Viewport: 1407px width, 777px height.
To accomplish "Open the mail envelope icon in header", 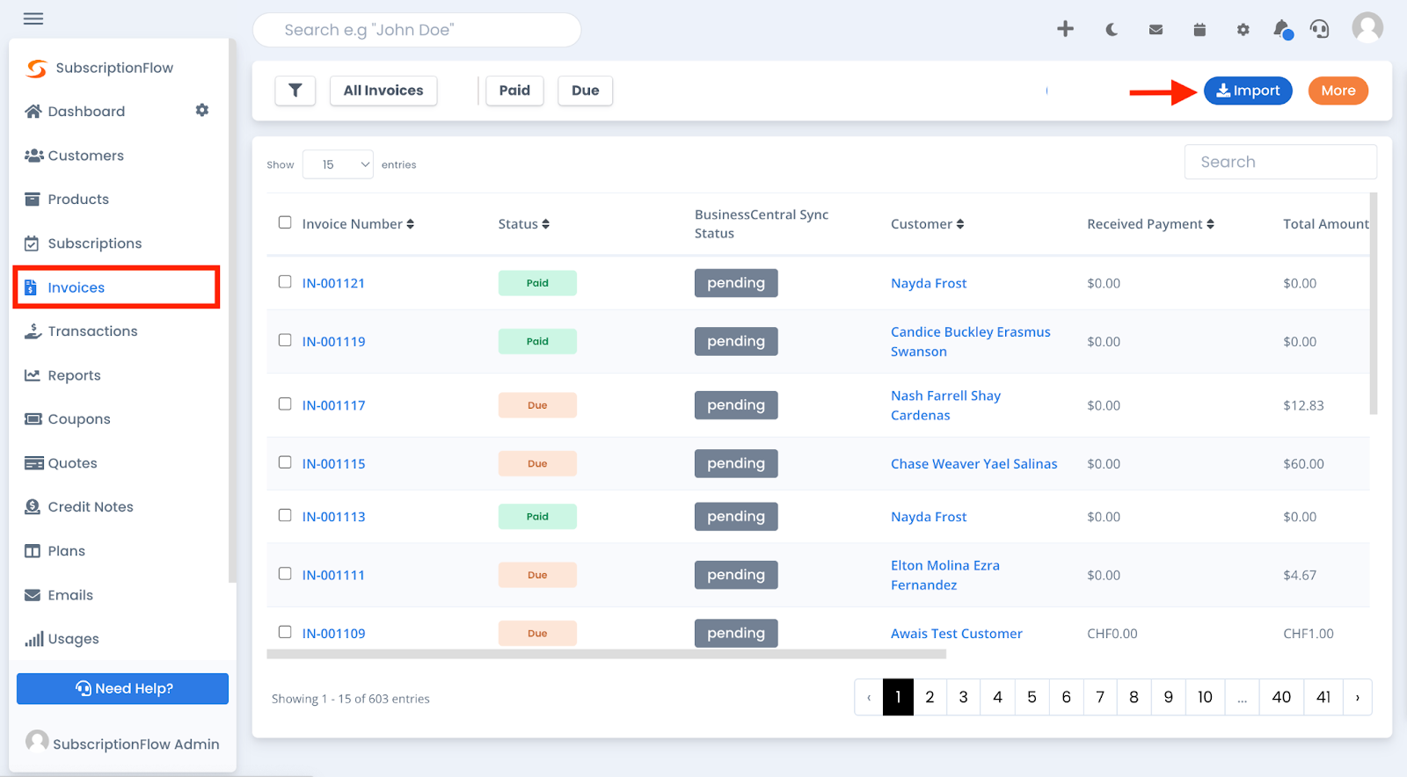I will point(1155,30).
